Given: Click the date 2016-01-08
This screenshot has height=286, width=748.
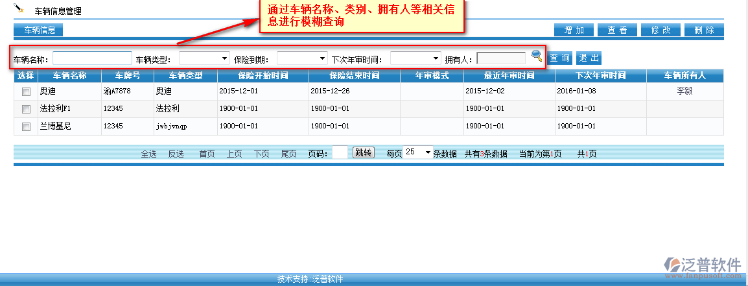Looking at the screenshot, I should pyautogui.click(x=576, y=91).
